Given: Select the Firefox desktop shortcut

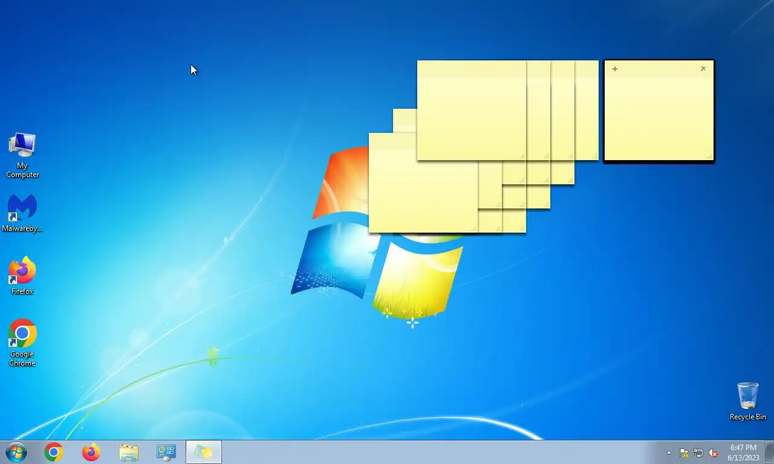Looking at the screenshot, I should (x=22, y=275).
